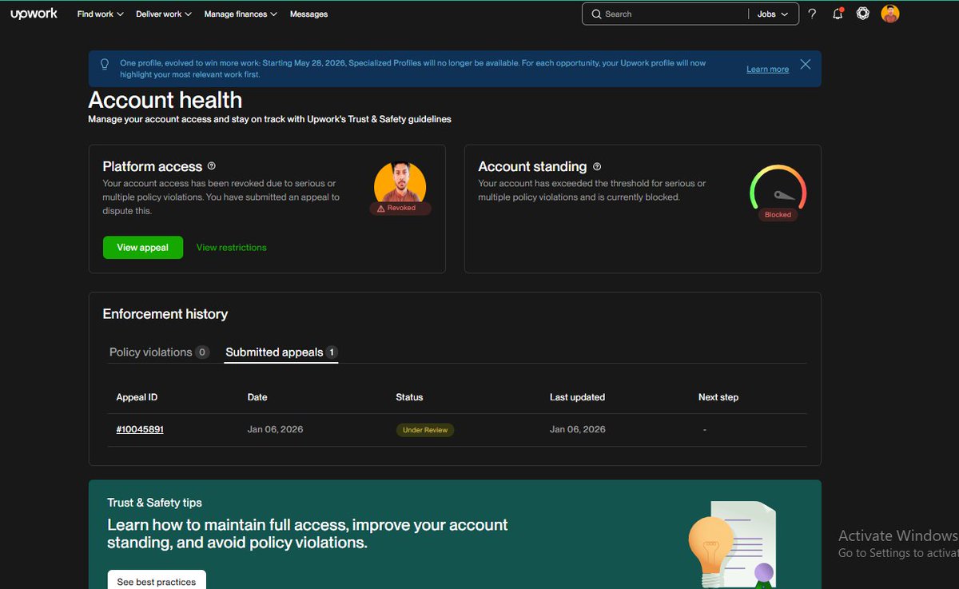Click the account standing gauge meter
The image size is (959, 589).
click(x=778, y=187)
